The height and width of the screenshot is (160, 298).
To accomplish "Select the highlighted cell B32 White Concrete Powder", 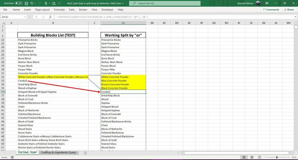I will 53,77.
